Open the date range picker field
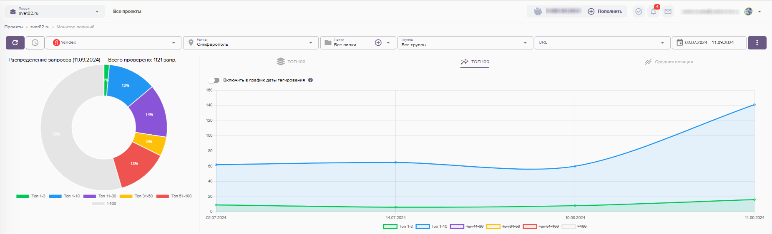Screen dimensions: 772x234 click(709, 42)
